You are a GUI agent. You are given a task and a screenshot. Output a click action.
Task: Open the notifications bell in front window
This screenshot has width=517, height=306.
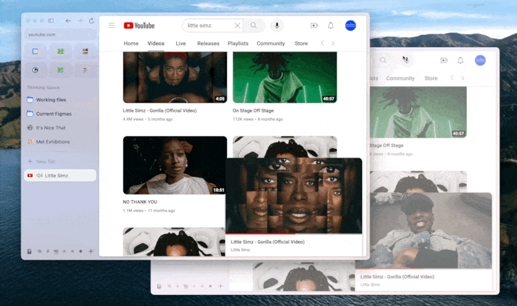[x=331, y=25]
